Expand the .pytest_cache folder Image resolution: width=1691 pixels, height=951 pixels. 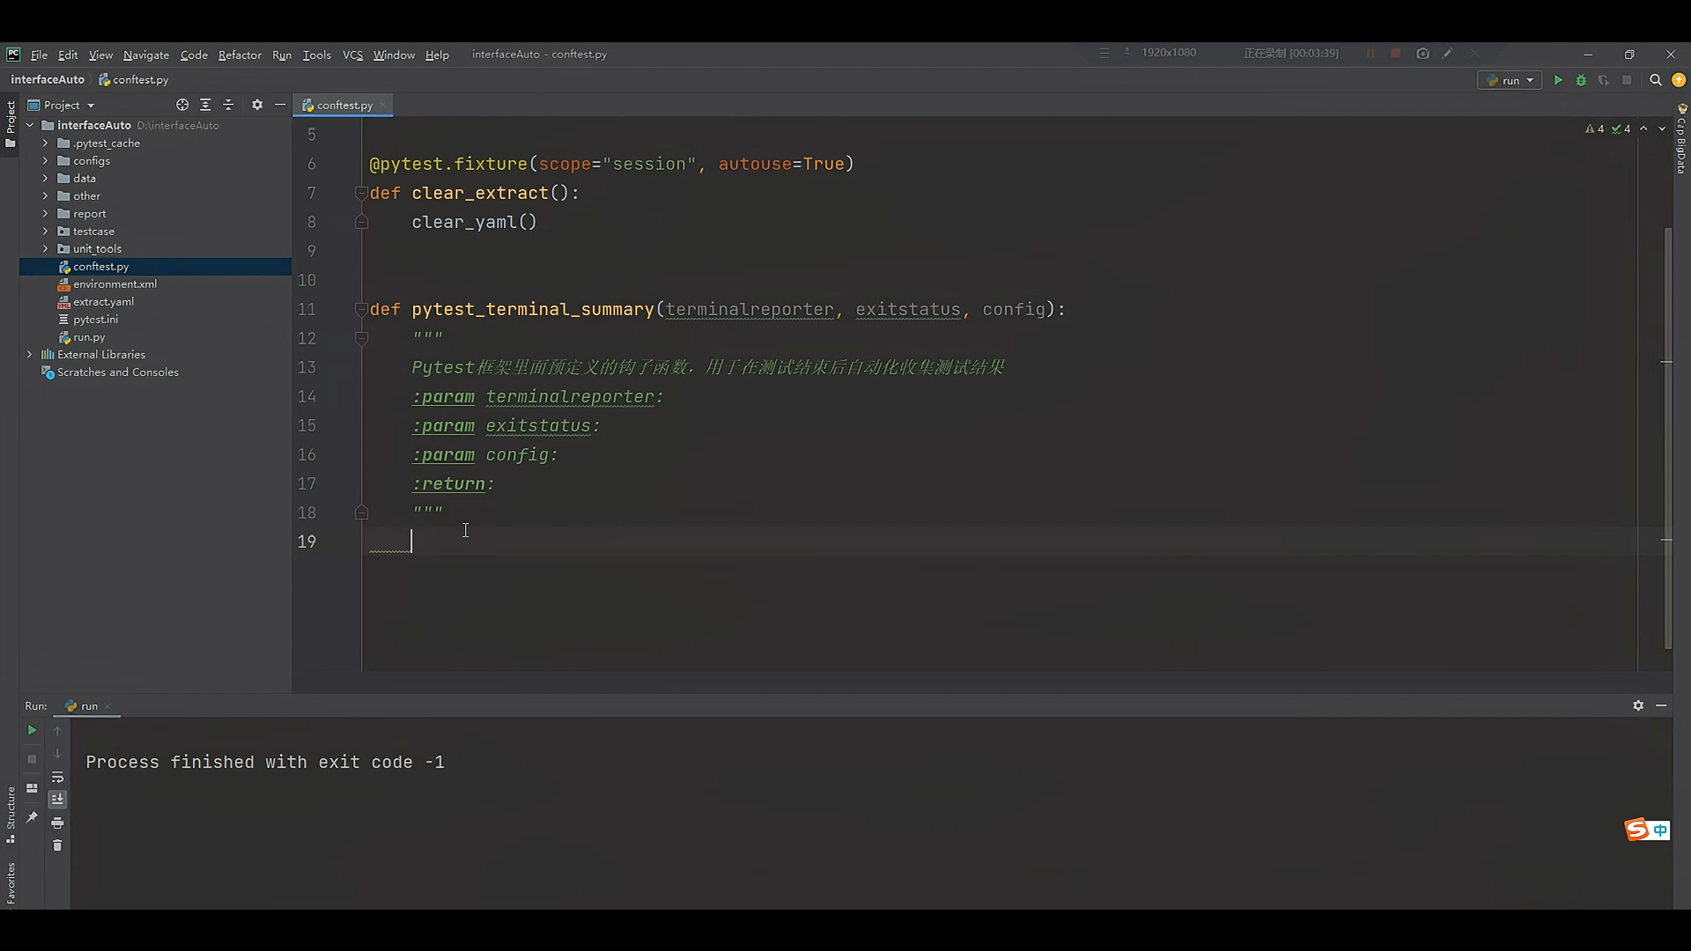[x=46, y=143]
